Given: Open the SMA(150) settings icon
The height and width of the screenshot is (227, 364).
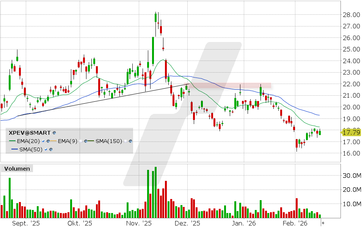Looking at the screenshot, I should click(x=130, y=141).
